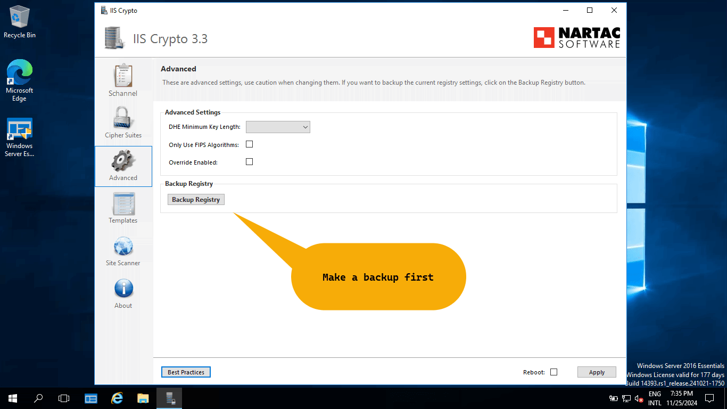Image resolution: width=727 pixels, height=409 pixels.
Task: Minimize the IIS Crypto window
Action: click(x=565, y=10)
